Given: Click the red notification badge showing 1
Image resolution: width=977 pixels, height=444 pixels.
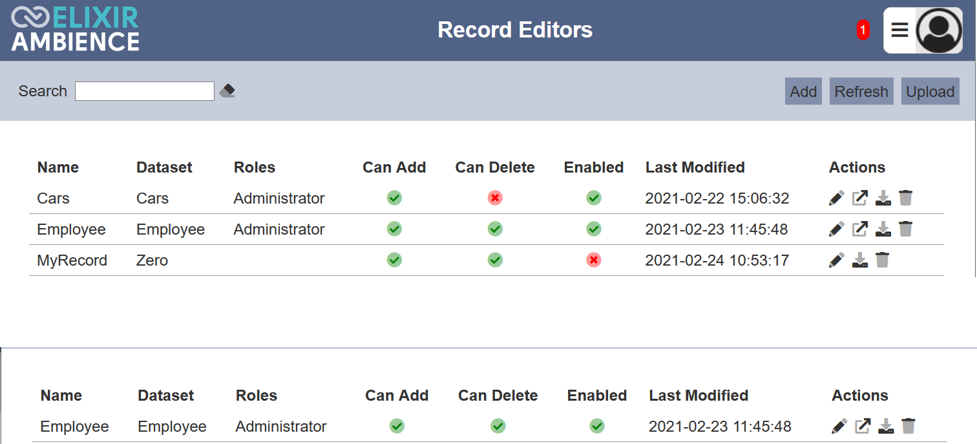Looking at the screenshot, I should coord(863,30).
